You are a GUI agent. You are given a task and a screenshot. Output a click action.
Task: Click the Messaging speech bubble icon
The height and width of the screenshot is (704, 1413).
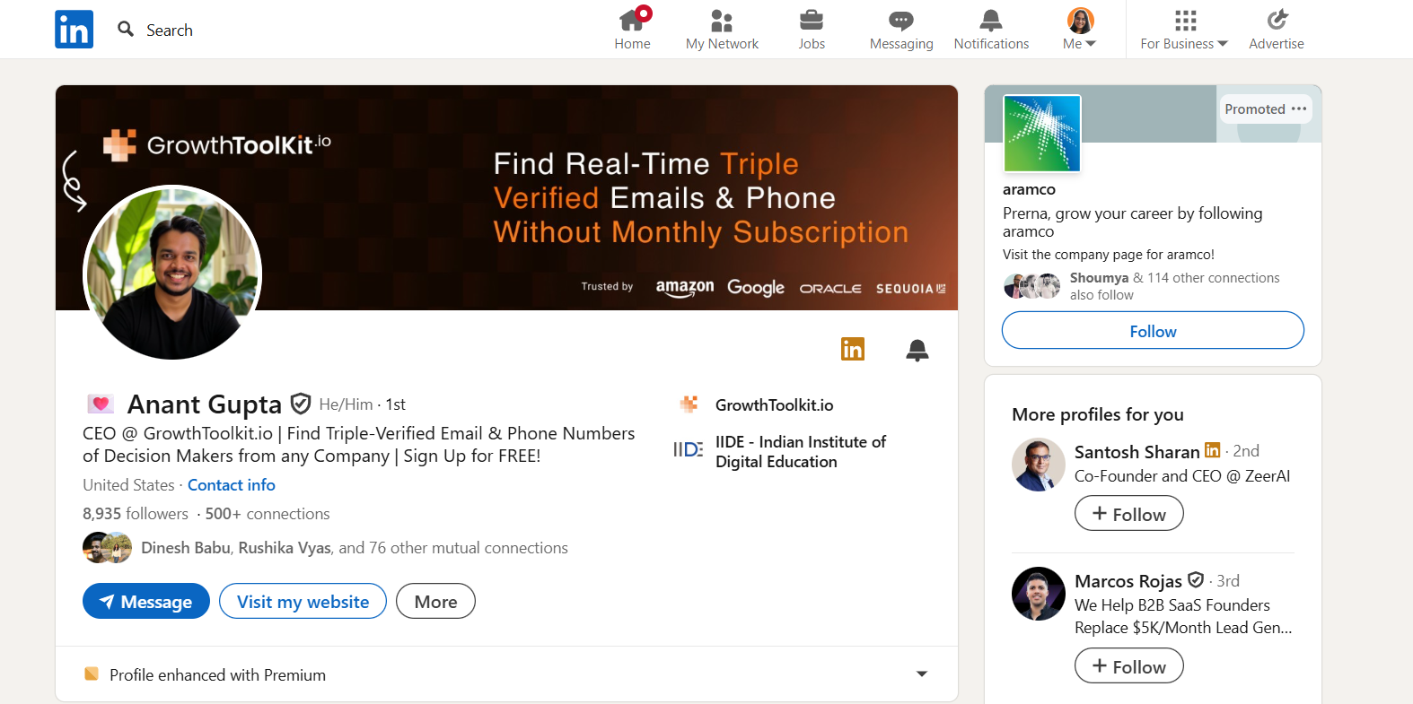point(900,20)
